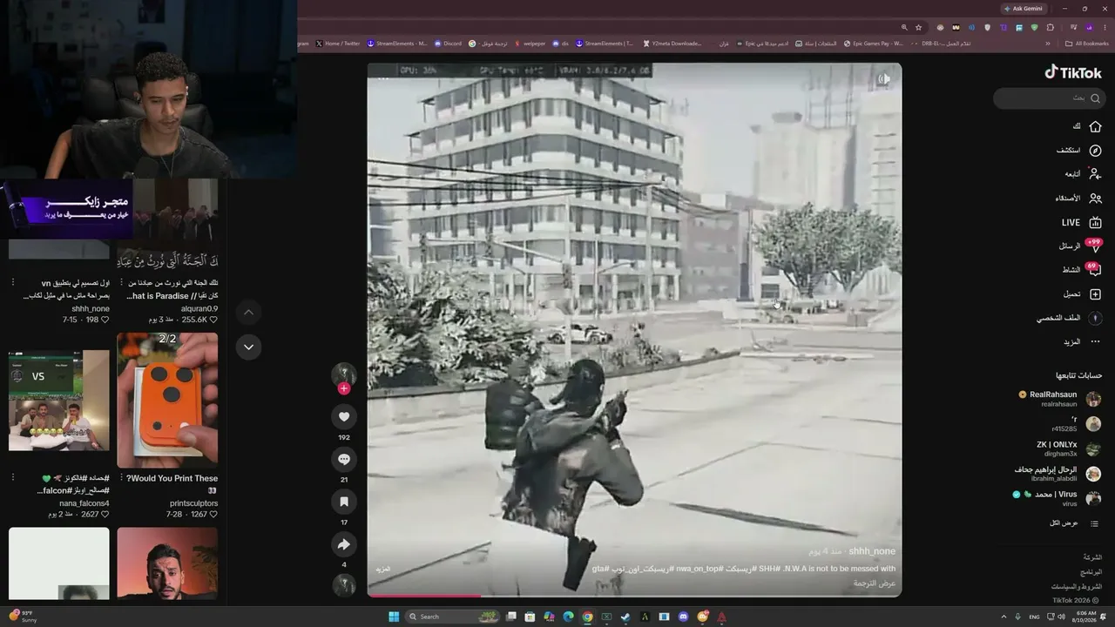This screenshot has width=1115, height=627.
Task: Open Microsoft Edge from the taskbar
Action: [569, 617]
